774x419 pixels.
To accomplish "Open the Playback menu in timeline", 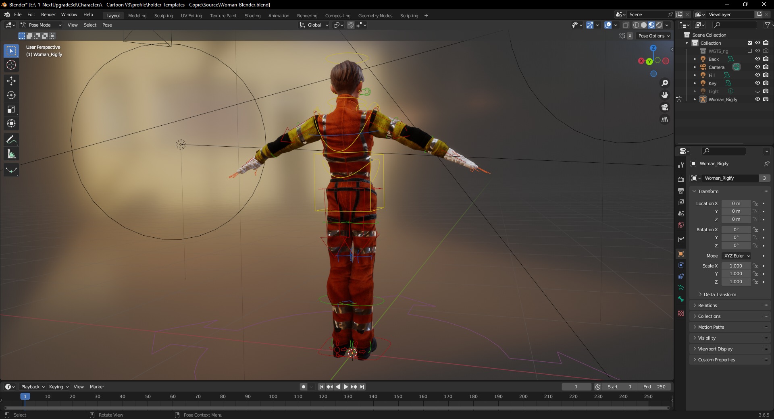I will tap(33, 387).
